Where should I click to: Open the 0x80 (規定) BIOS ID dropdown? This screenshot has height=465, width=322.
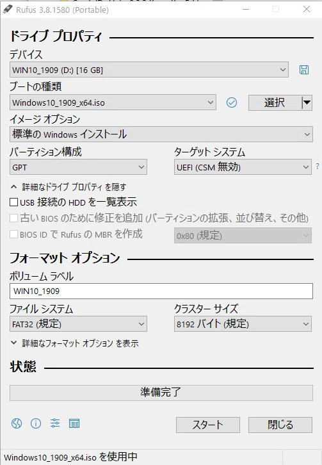coord(243,236)
